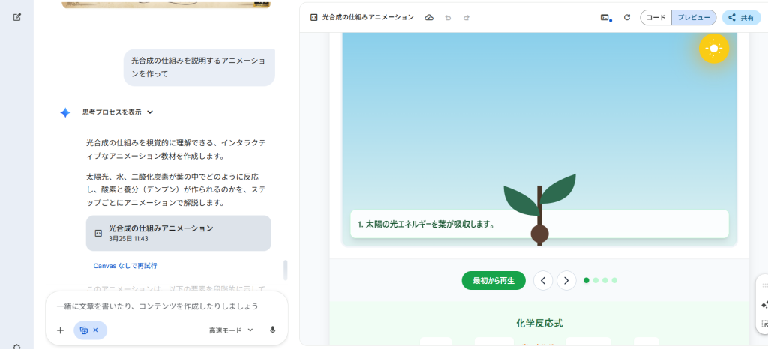Open the 高速モード model dropdown
Image resolution: width=768 pixels, height=349 pixels.
pyautogui.click(x=231, y=330)
